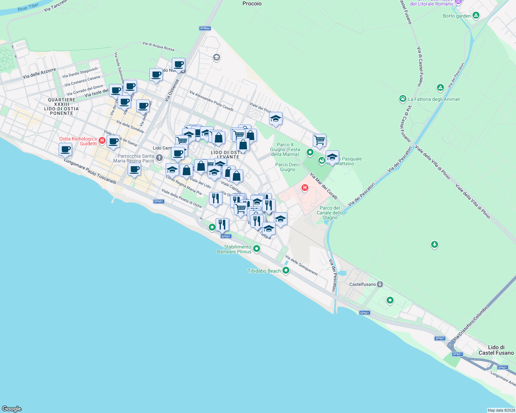
Task: Select a graduation-cap school marker near Viale della Pineta
Action: (x=172, y=170)
